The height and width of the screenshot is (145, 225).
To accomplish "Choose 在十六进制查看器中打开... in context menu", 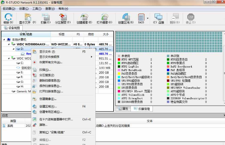I will pos(63,119).
